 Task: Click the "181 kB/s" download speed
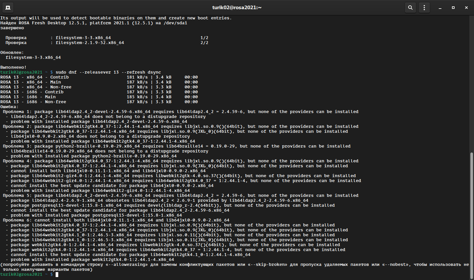[x=137, y=77]
